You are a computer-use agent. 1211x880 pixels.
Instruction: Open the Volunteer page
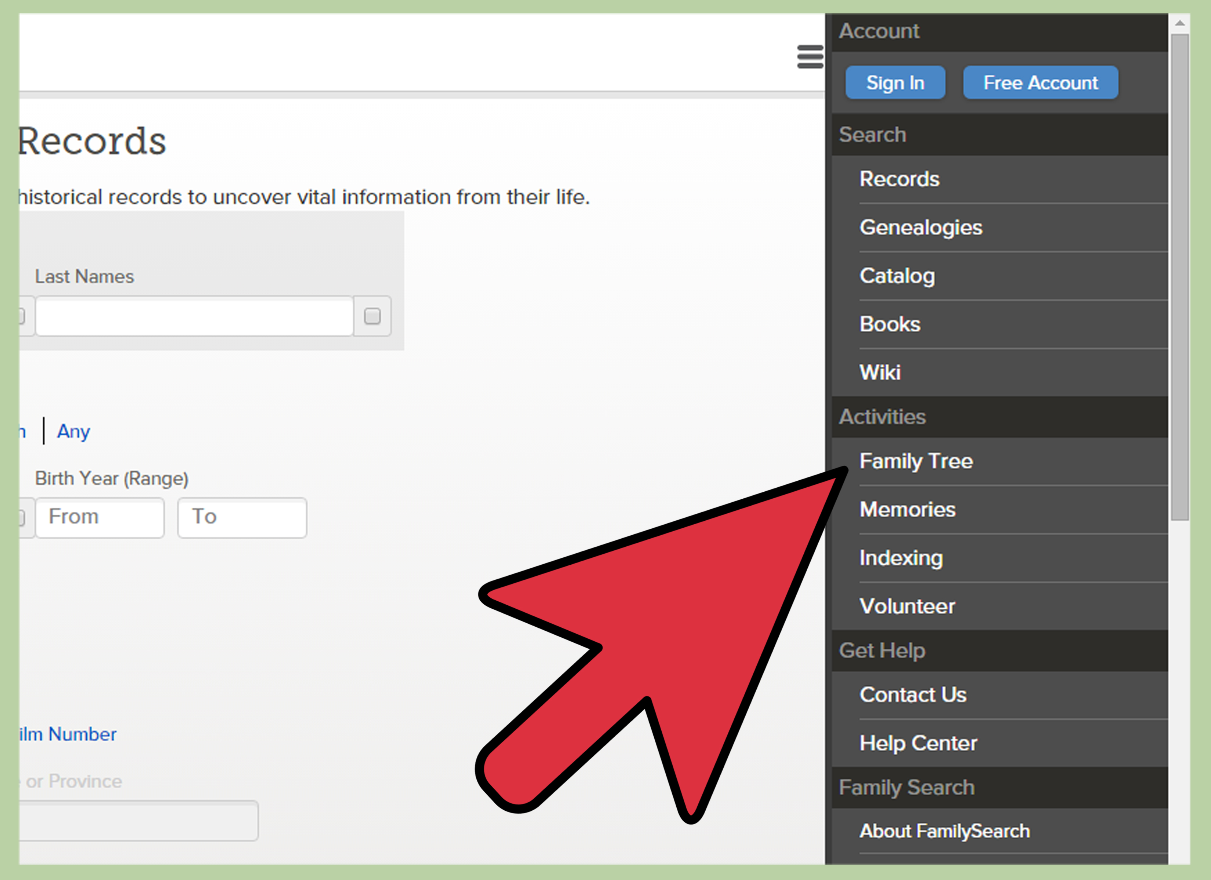[x=907, y=606]
